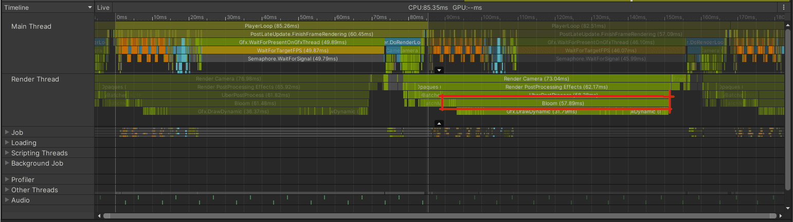Viewport: 793px width, 222px height.
Task: Click the horizontal timeline scrollbar thumb
Action: 440,216
